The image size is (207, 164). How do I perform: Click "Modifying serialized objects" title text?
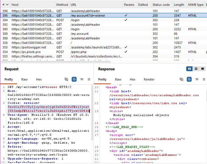coord(141,115)
